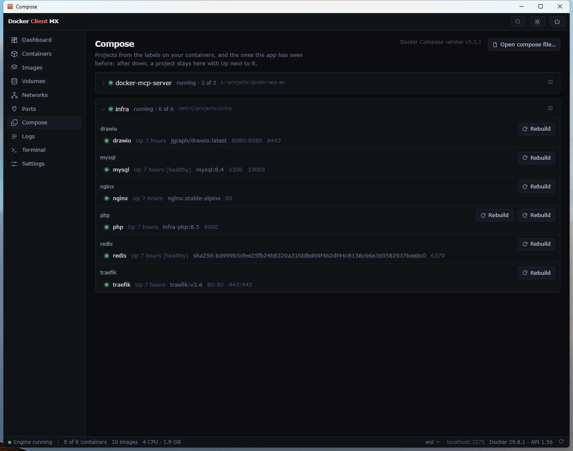Screen dimensions: 573x451
Task: Click 'Docker 29.8.1 · API 1.56' text
Action: point(521,442)
